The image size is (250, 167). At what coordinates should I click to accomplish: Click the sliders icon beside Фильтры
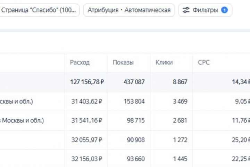pos(186,10)
